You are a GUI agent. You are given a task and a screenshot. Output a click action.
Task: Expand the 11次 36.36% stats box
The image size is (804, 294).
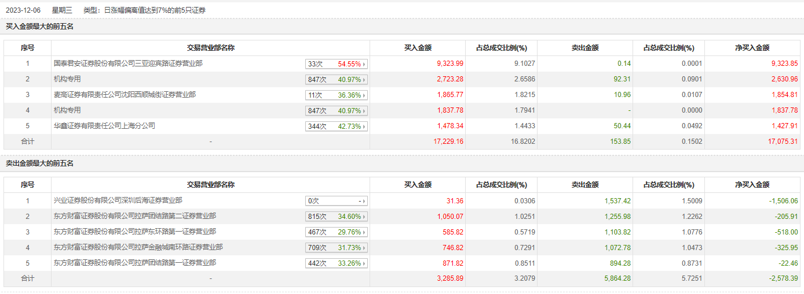337,95
